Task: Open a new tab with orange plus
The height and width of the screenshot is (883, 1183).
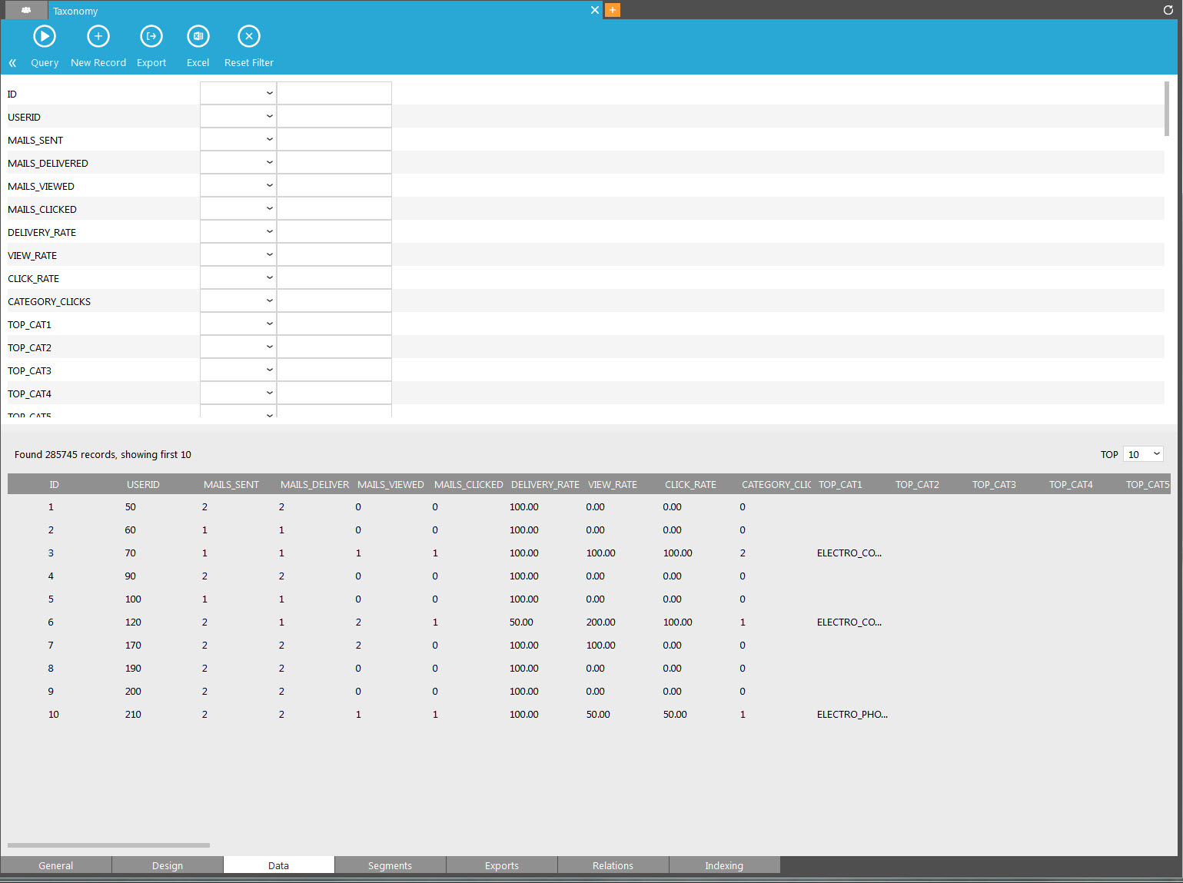Action: coord(613,10)
